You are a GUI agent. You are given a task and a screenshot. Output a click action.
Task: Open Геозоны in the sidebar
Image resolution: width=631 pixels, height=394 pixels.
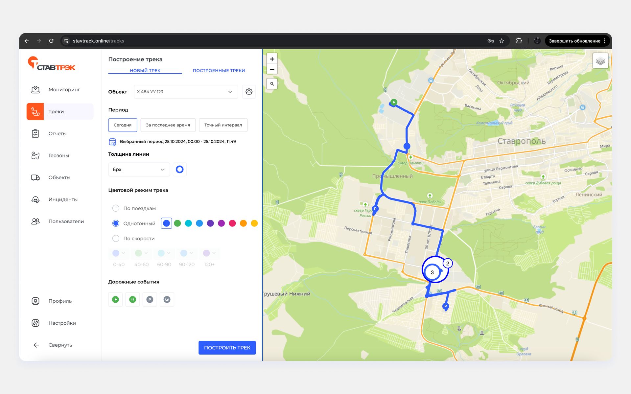pos(59,155)
